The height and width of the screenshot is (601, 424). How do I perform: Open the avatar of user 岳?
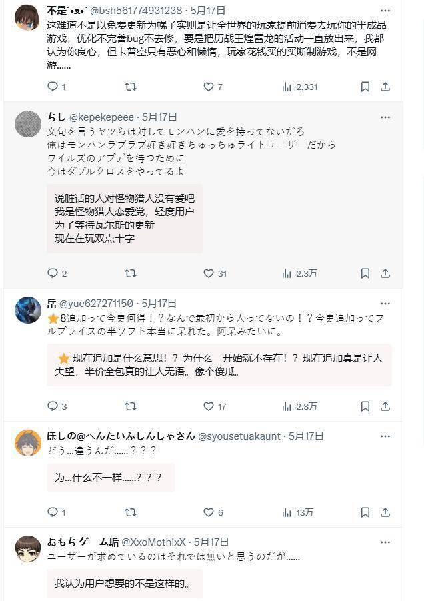coord(28,310)
